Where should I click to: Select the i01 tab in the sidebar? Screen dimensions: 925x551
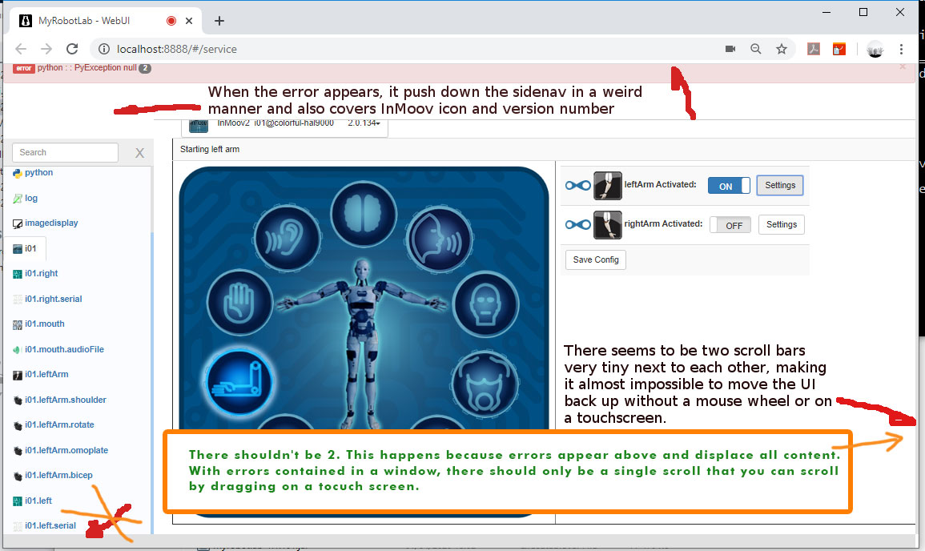click(25, 249)
